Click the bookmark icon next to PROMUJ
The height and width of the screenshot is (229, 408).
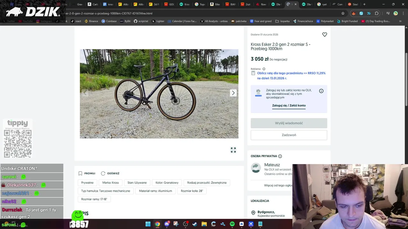pos(80,173)
